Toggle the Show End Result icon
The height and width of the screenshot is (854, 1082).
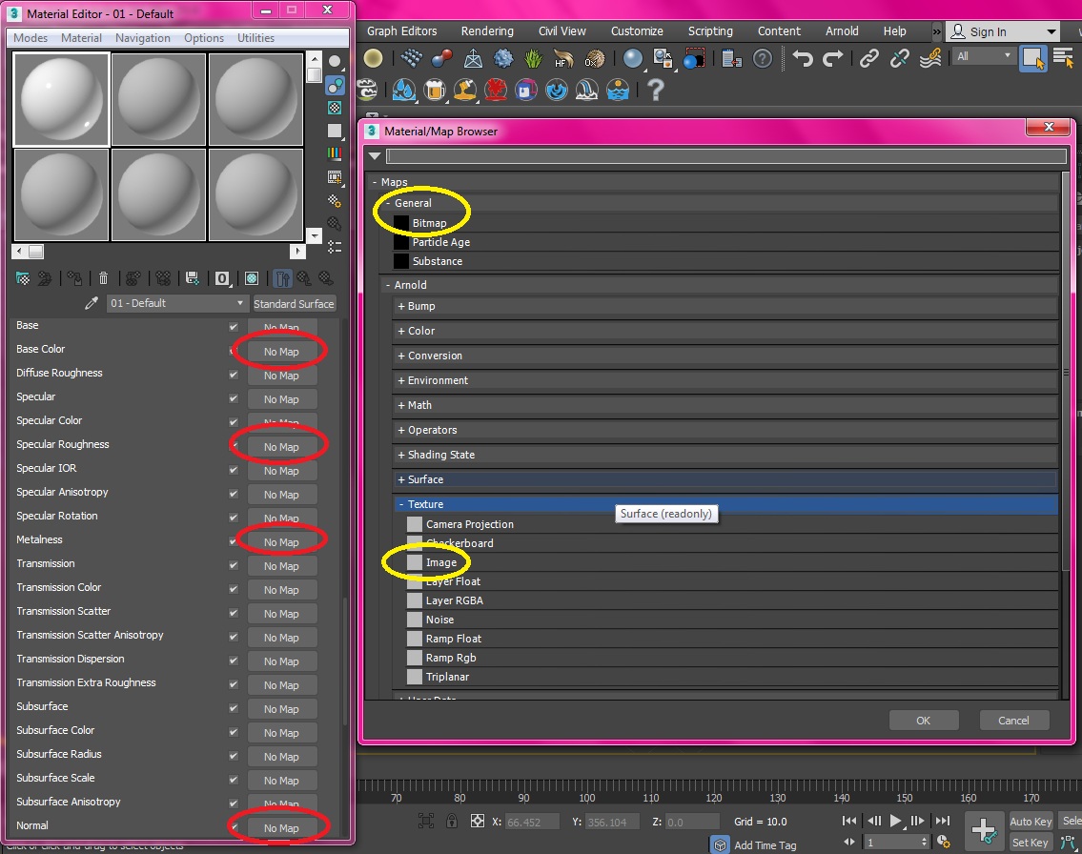[x=282, y=278]
